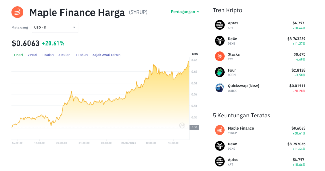Click the 5 Keuntungan Teratas heading
Image resolution: width=325 pixels, height=171 pixels.
coord(242,115)
